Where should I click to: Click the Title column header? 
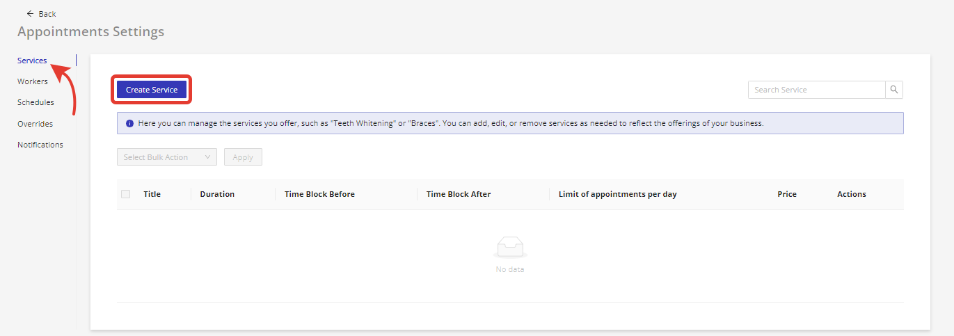(152, 194)
